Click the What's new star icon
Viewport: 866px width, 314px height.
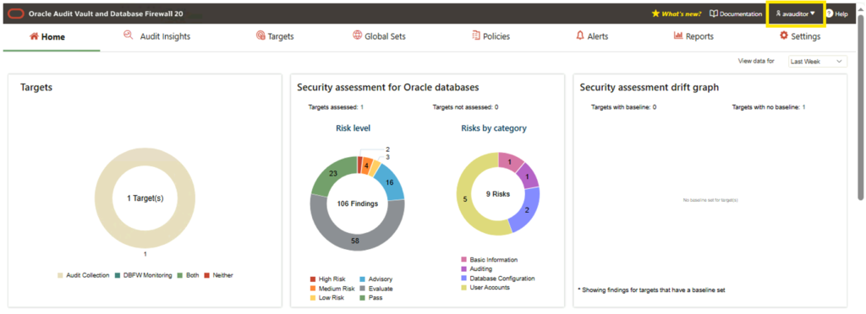click(655, 14)
